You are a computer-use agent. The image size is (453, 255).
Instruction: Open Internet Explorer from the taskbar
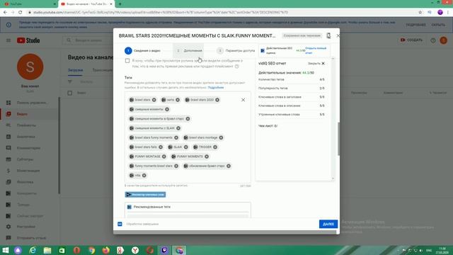point(33,250)
